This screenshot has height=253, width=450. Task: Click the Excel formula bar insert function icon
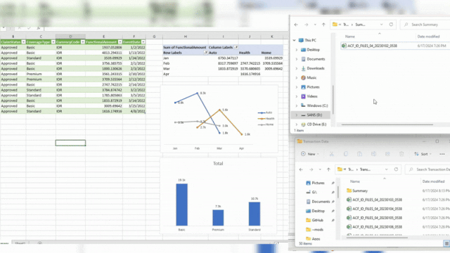pyautogui.click(x=39, y=28)
